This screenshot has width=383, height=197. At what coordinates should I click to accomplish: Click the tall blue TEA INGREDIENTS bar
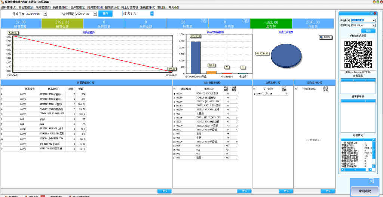(196, 57)
